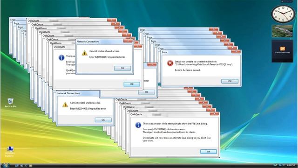The height and width of the screenshot is (168, 298).
Task: Close the upper Network Connections dialog
Action: click(128, 41)
